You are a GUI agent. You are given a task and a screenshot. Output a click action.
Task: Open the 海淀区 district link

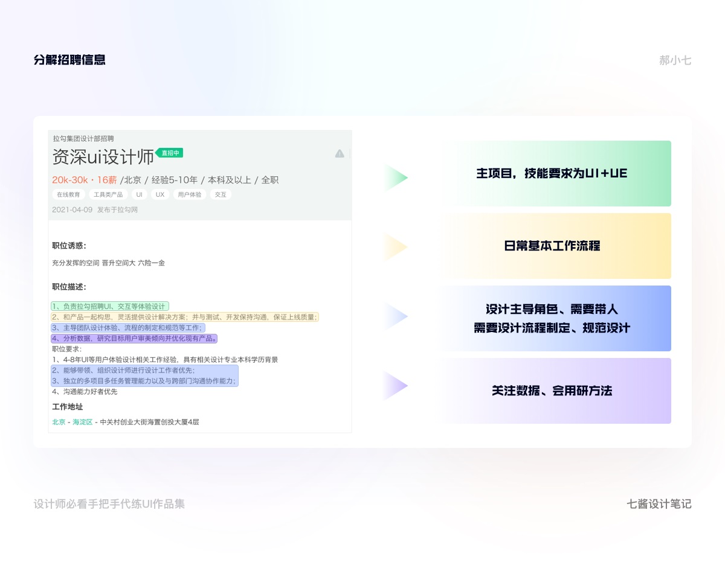(x=82, y=422)
